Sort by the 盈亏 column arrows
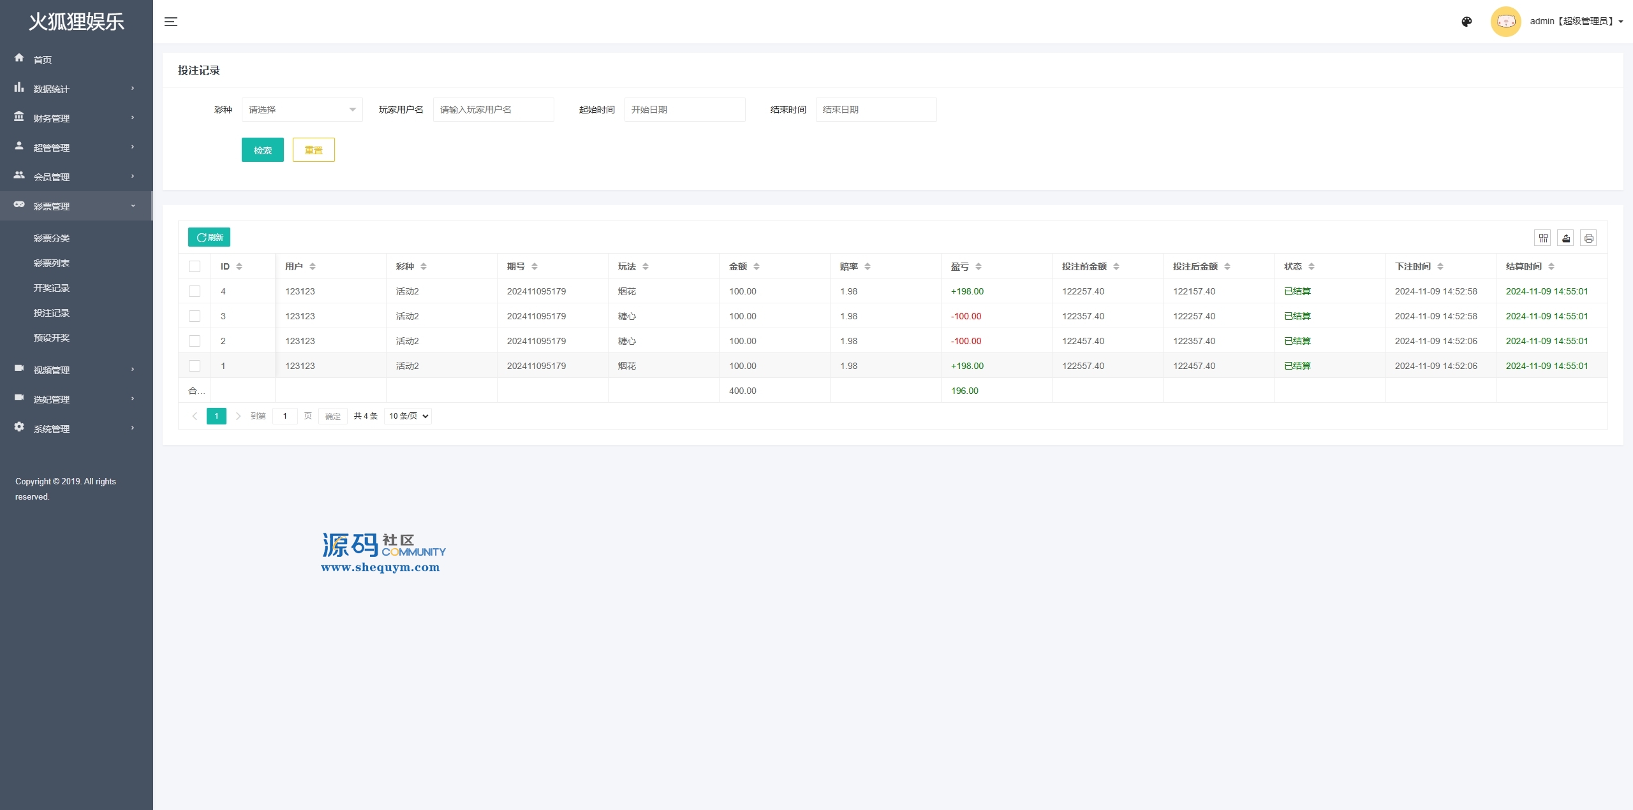This screenshot has height=810, width=1633. coord(979,266)
